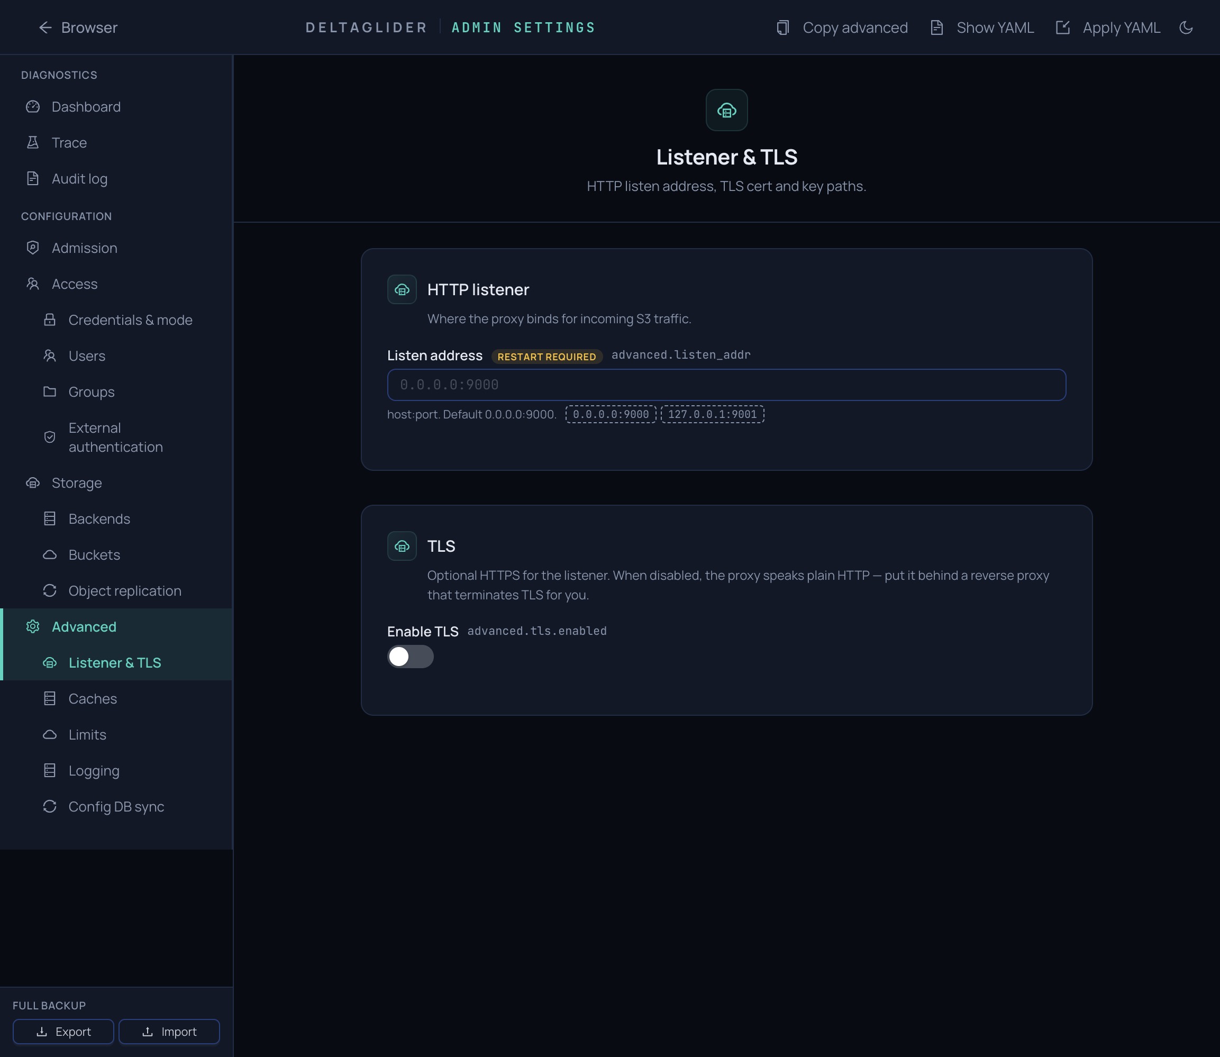Click the Audit log document icon

click(x=33, y=179)
